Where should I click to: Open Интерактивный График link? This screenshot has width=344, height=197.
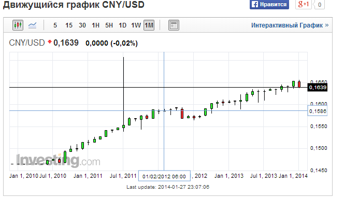point(290,25)
